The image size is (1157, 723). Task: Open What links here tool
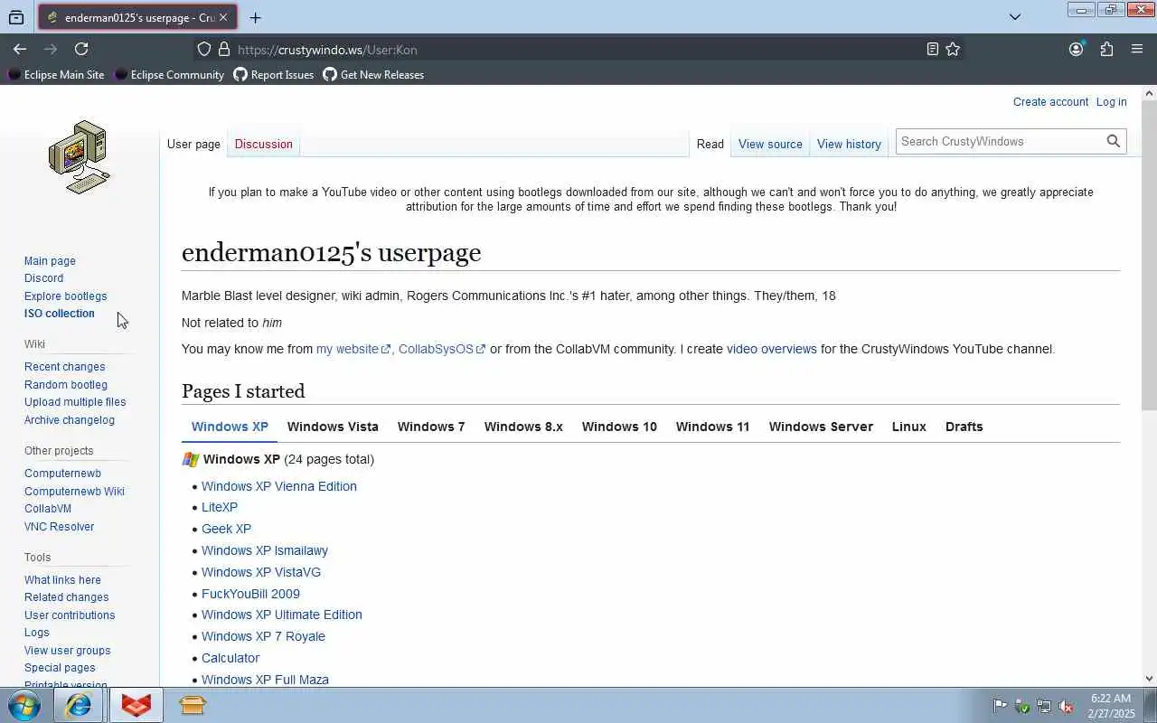coord(62,580)
